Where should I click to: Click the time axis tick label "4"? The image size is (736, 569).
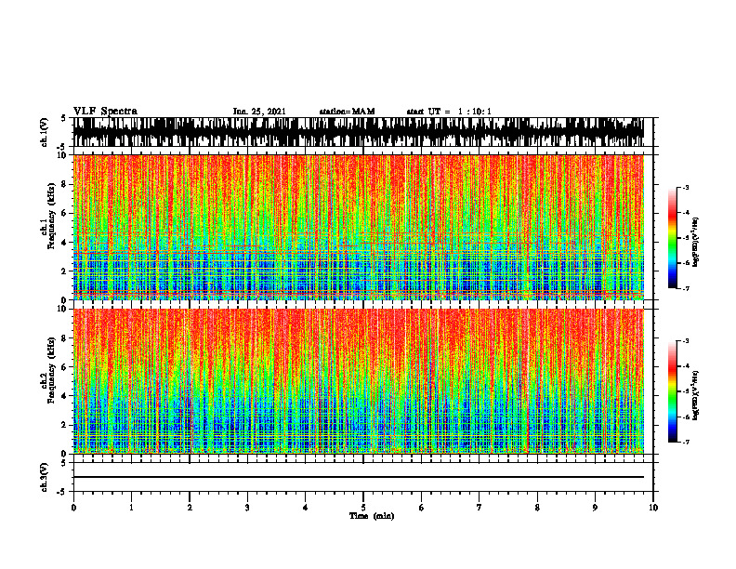pos(306,508)
